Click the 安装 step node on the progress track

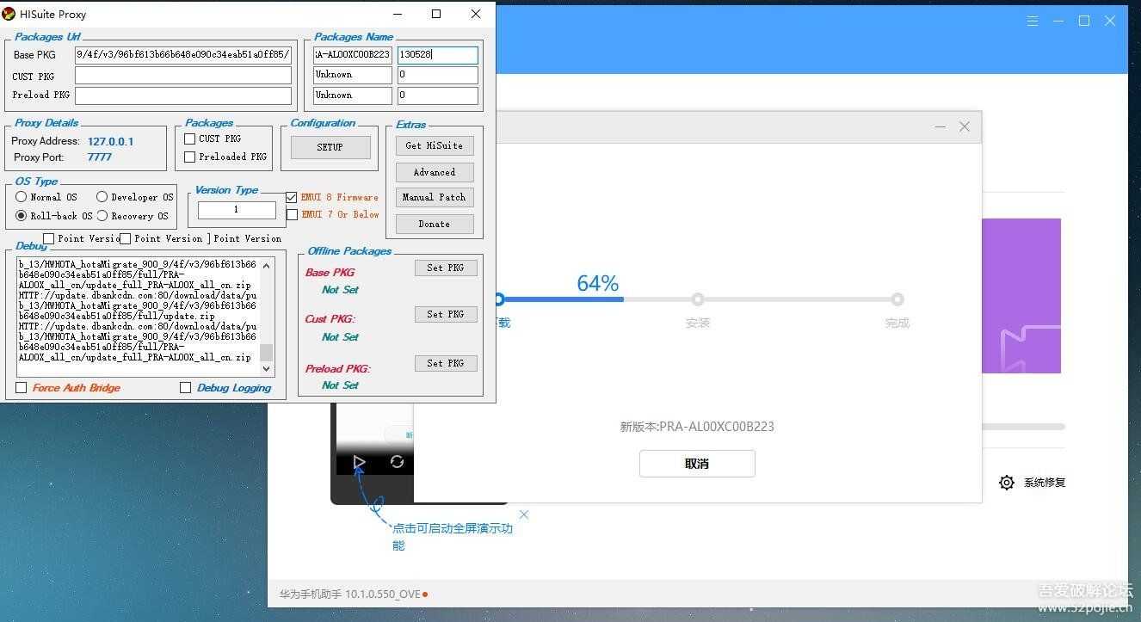[x=698, y=299]
